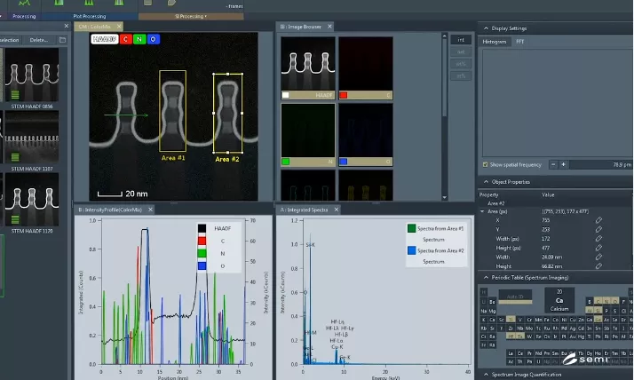Toggle the HAADF channel in ColorMix
The image size is (634, 380).
click(104, 39)
